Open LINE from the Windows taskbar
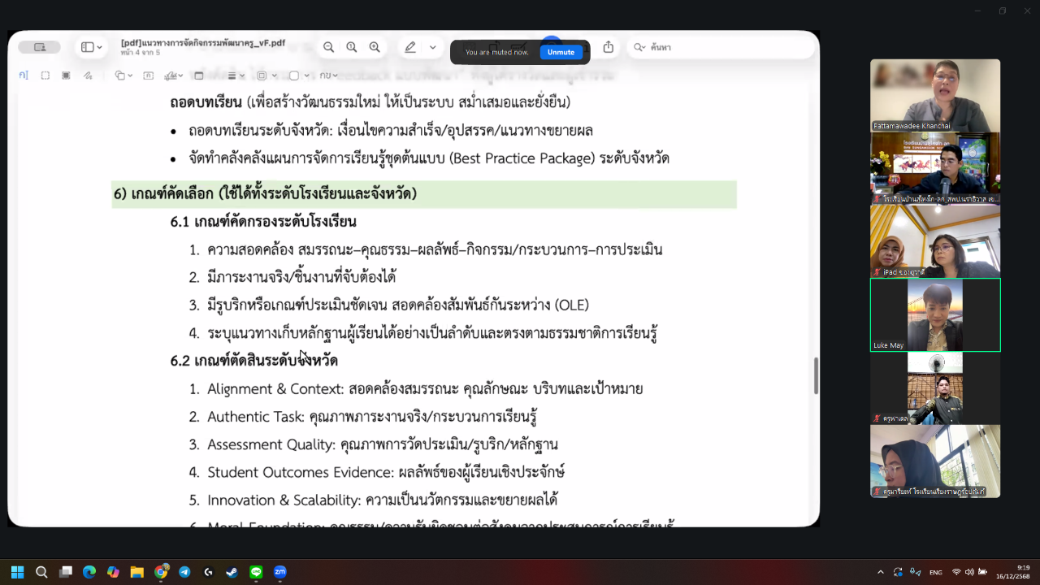 (257, 572)
